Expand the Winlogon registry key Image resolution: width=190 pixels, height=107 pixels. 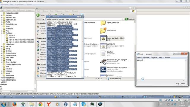click(2, 71)
